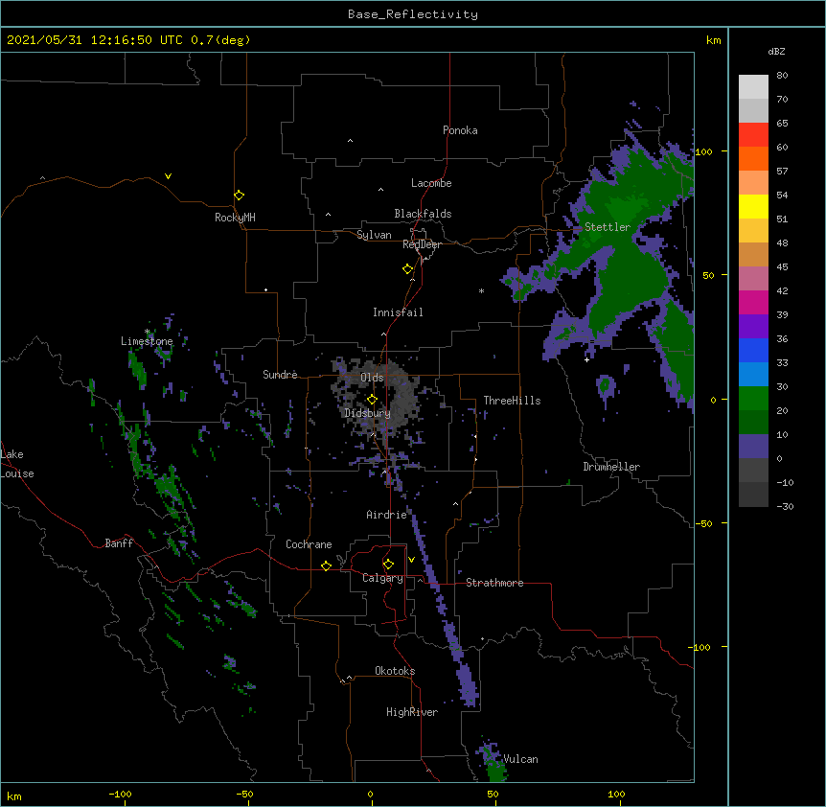
Task: Select the Olds city label
Action: click(x=372, y=378)
